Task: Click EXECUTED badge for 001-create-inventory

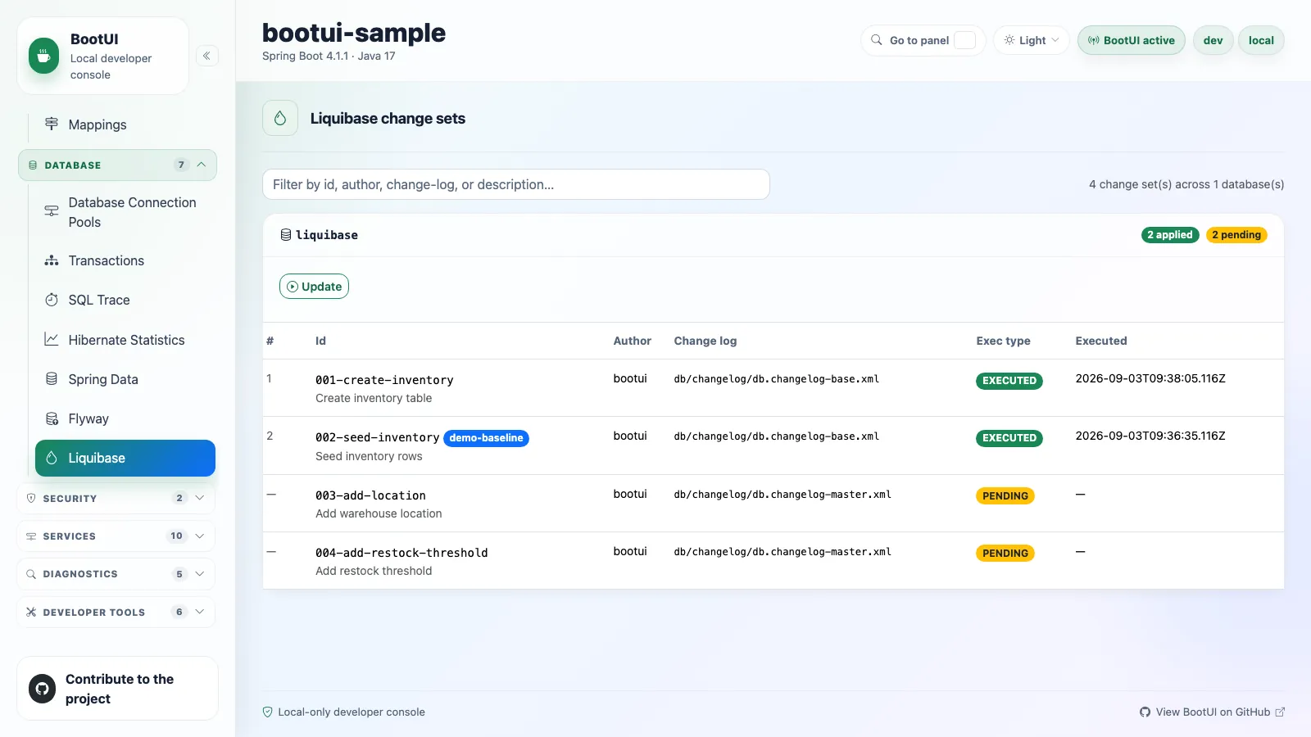Action: pos(1009,381)
